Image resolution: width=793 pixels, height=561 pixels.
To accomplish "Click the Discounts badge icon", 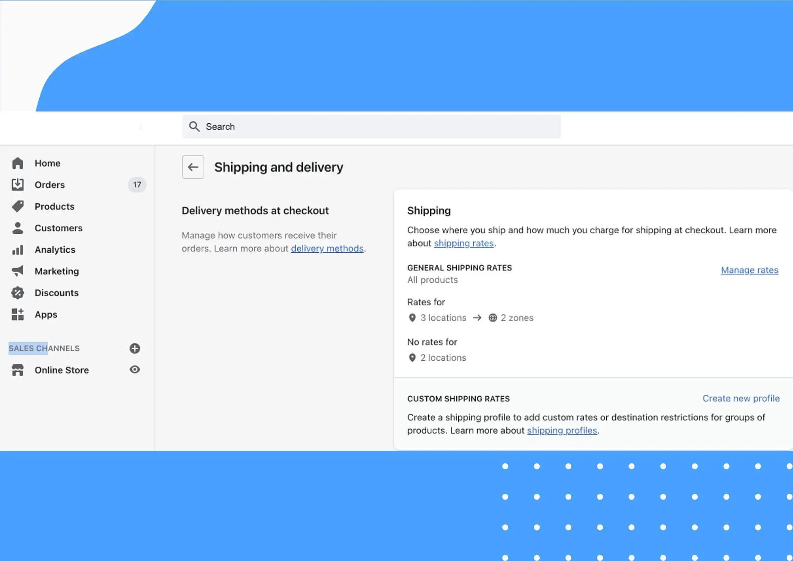I will tap(17, 293).
